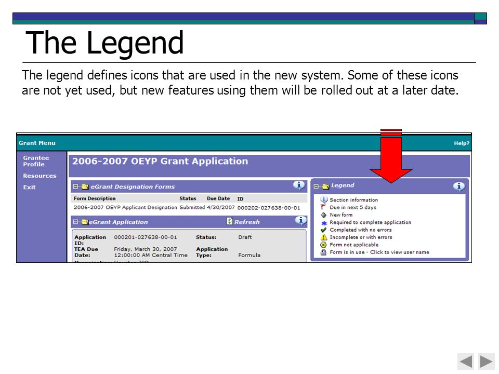499x374 pixels.
Task: Click the eGrant Application title text
Action: pos(118,222)
